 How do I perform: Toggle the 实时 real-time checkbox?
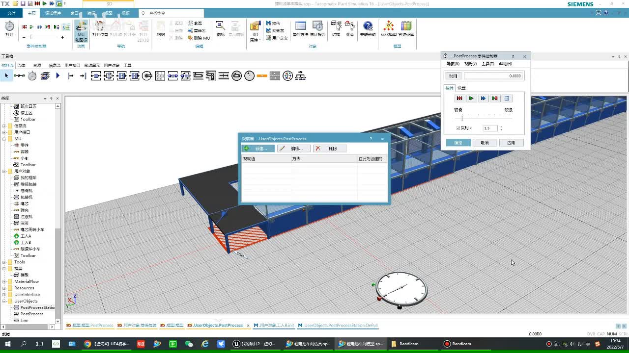coord(458,128)
